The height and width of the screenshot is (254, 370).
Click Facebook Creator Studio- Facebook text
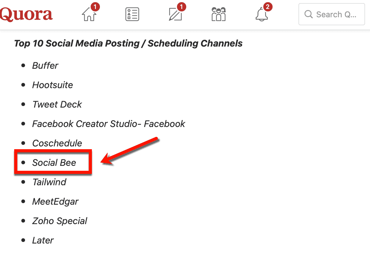pos(109,124)
